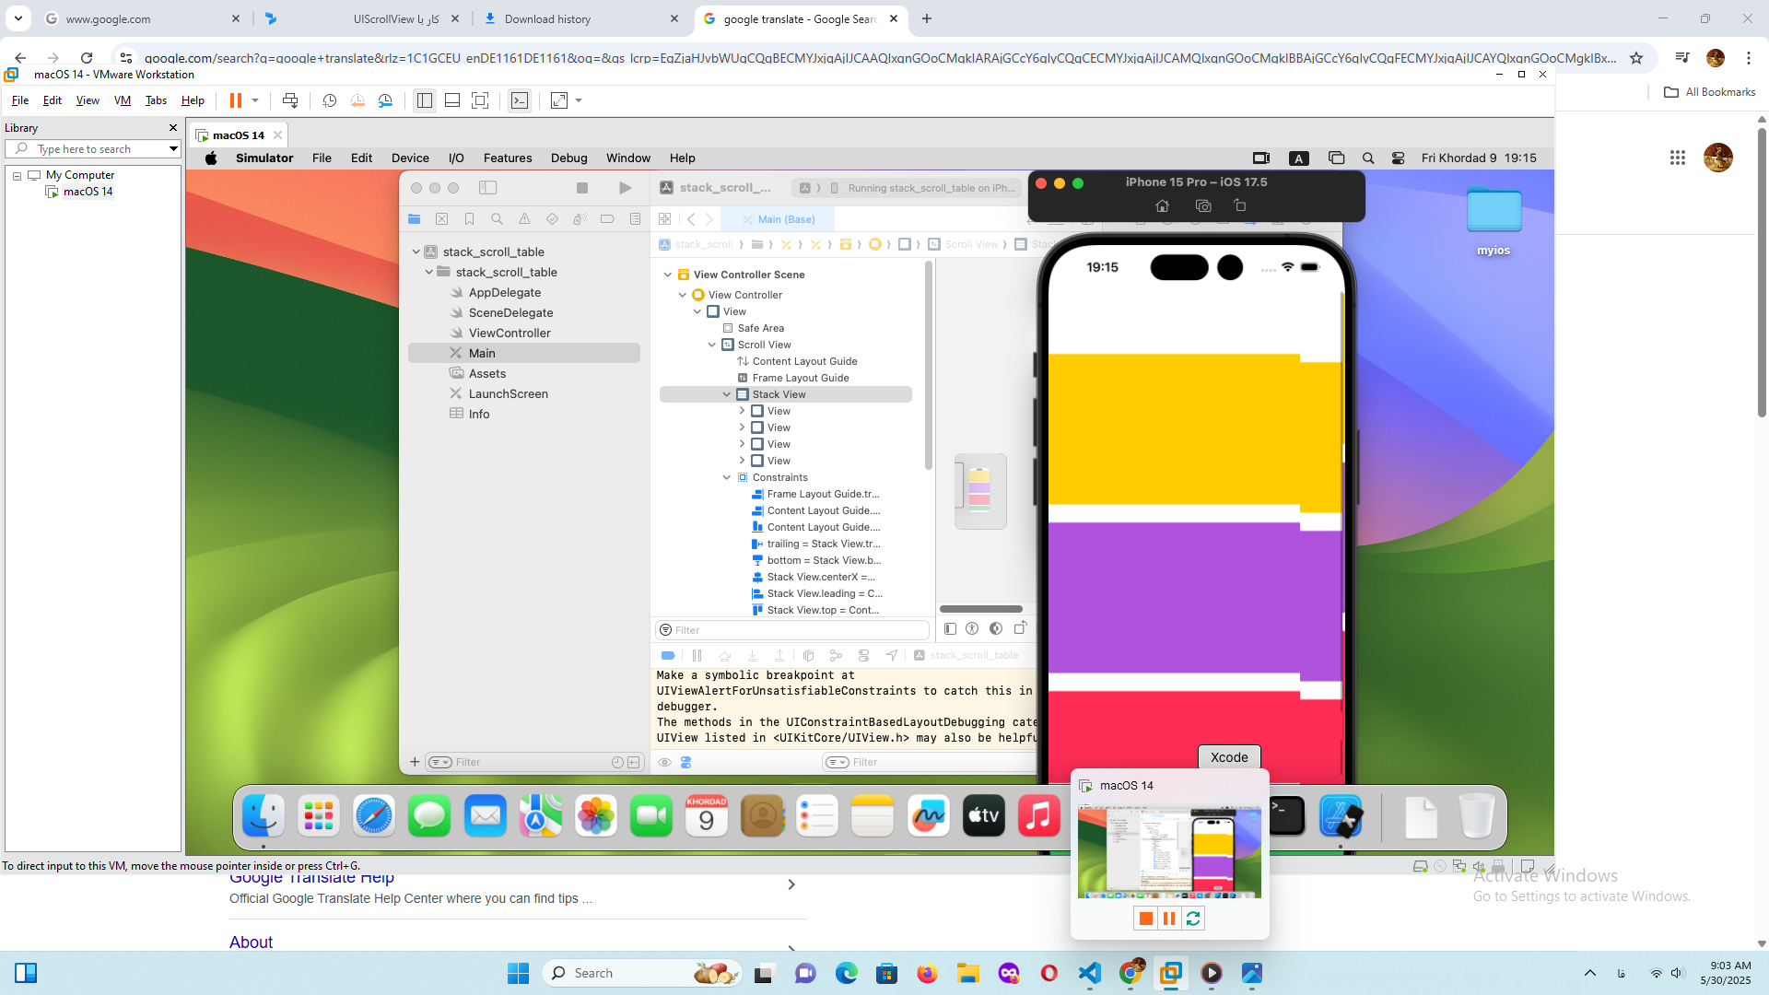Open VMware VM menu
Image resolution: width=1769 pixels, height=995 pixels.
click(x=122, y=100)
